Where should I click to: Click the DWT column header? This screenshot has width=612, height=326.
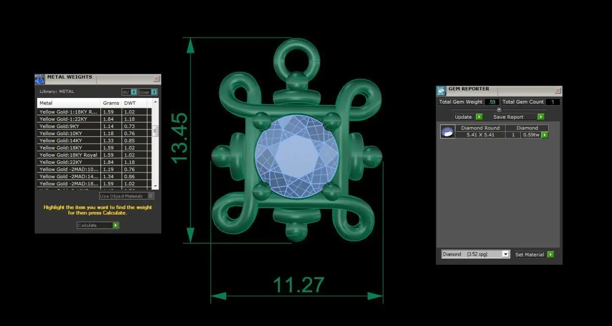tap(134, 103)
